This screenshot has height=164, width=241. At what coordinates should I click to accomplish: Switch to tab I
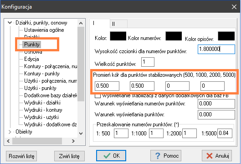point(100,23)
